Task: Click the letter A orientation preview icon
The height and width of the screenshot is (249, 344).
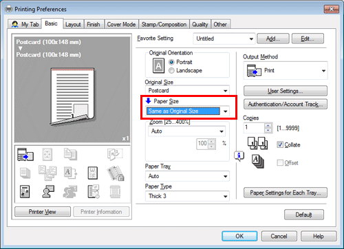Action: coord(158,65)
